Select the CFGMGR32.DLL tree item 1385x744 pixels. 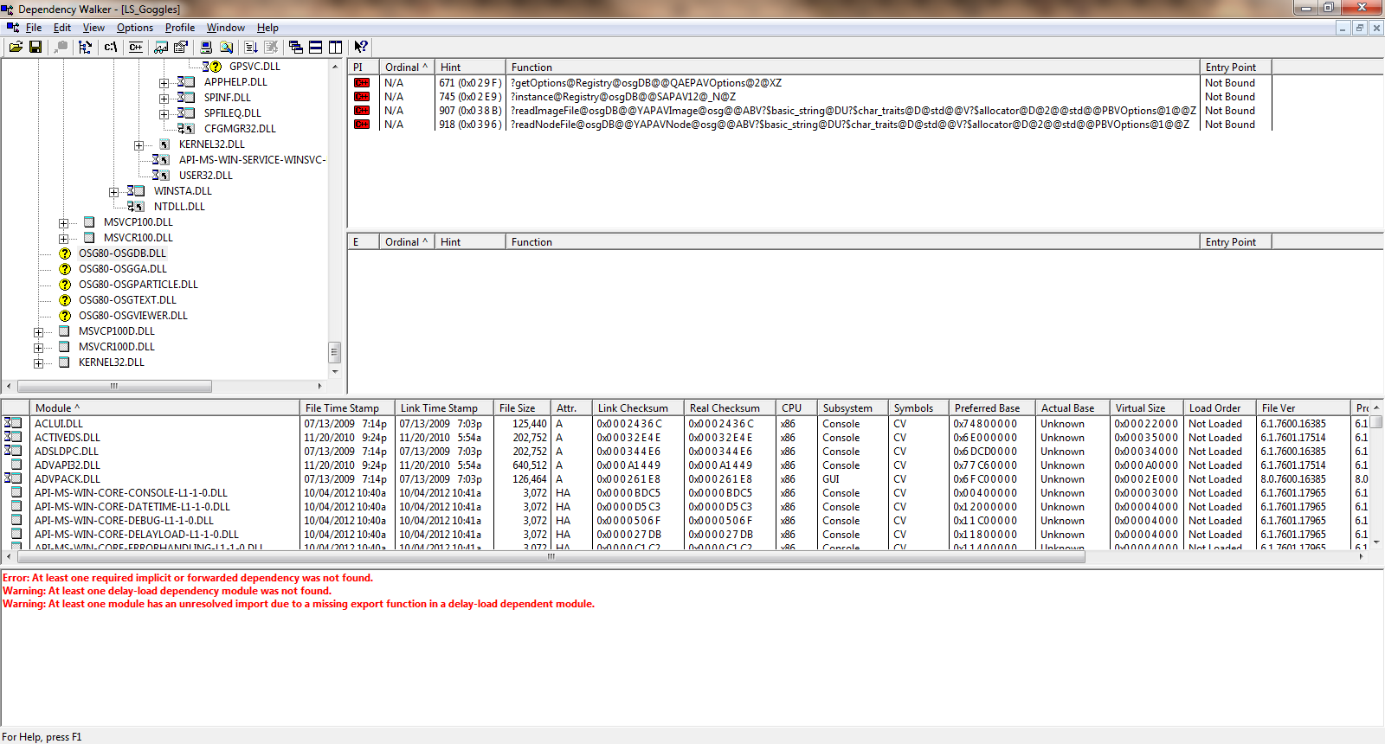pyautogui.click(x=240, y=129)
